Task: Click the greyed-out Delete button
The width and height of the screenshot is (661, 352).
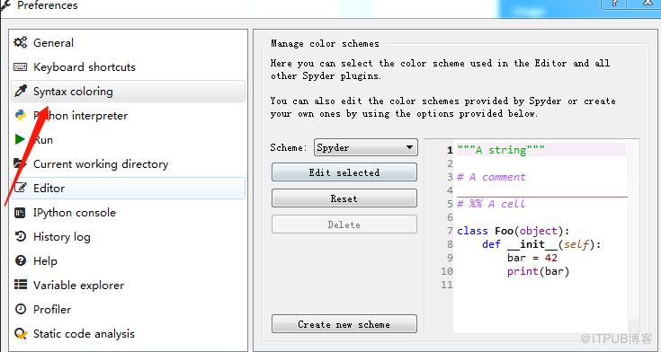Action: pyautogui.click(x=344, y=224)
